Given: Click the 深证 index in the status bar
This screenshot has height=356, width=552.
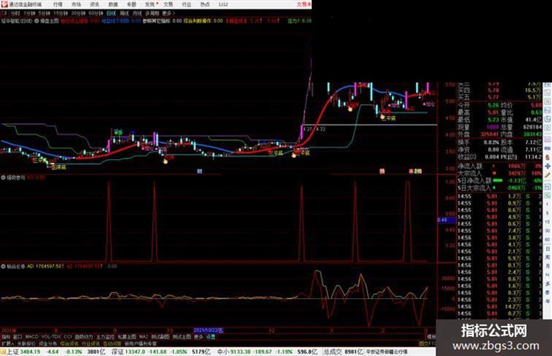Looking at the screenshot, I should point(117,352).
